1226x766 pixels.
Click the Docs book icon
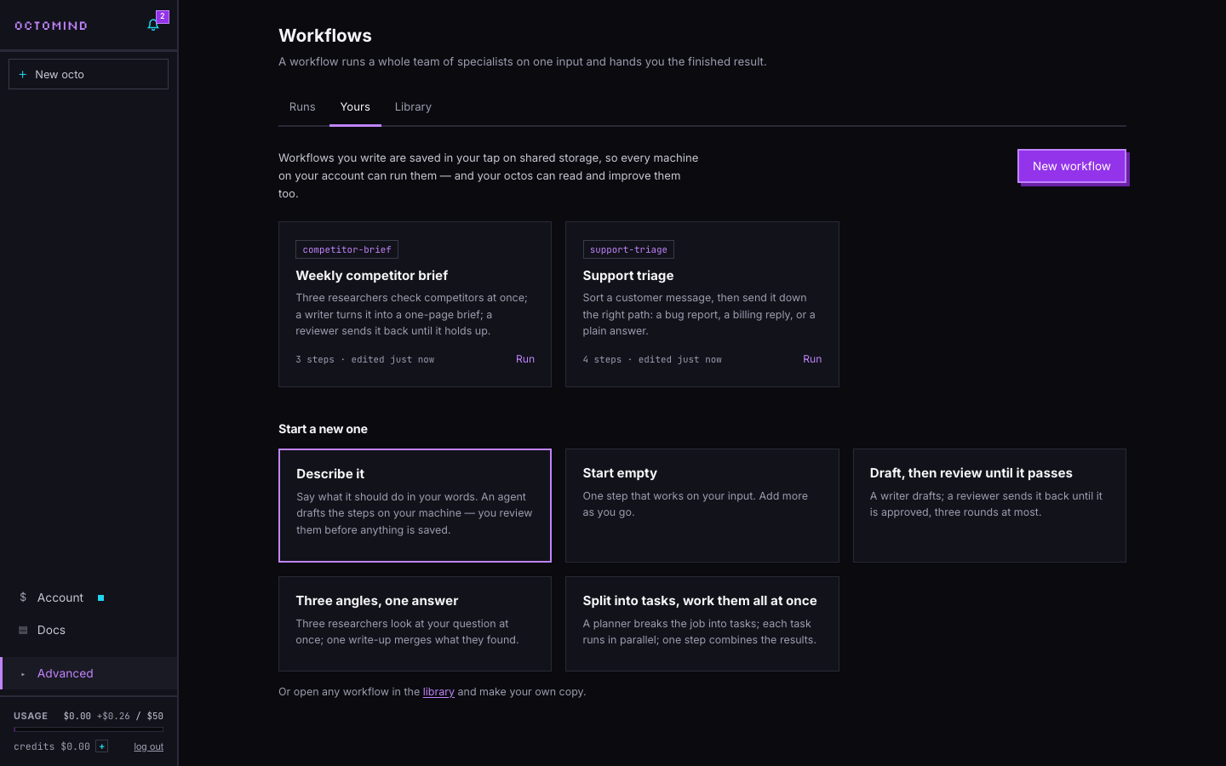23,630
